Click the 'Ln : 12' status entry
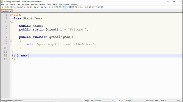Image resolution: width=183 pixels, height=102 pixels. pos(114,101)
